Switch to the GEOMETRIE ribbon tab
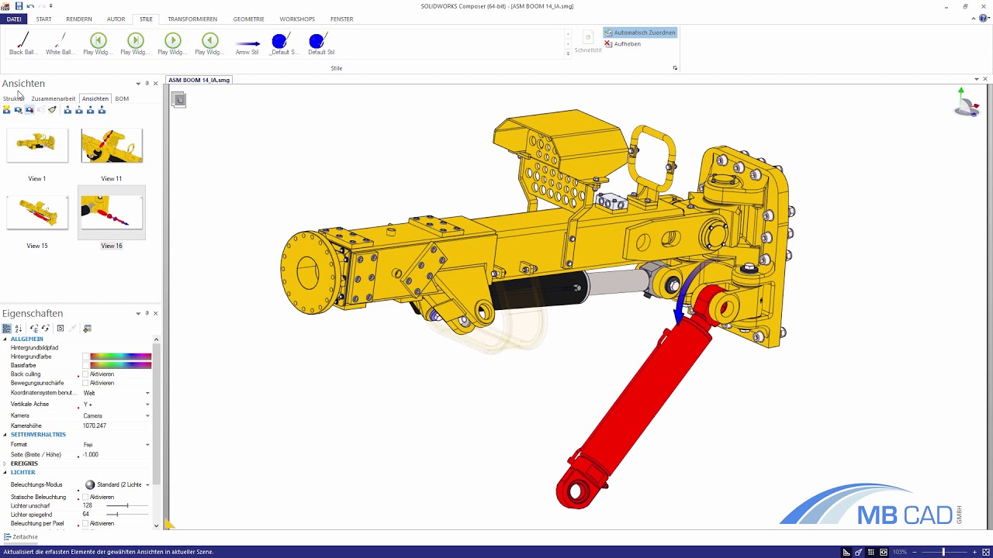Viewport: 993px width, 558px height. point(249,19)
